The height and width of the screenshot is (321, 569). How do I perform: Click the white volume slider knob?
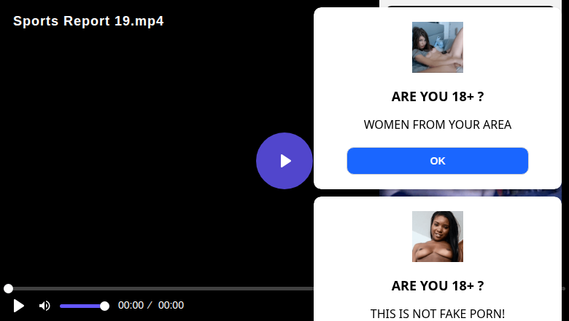tap(104, 306)
